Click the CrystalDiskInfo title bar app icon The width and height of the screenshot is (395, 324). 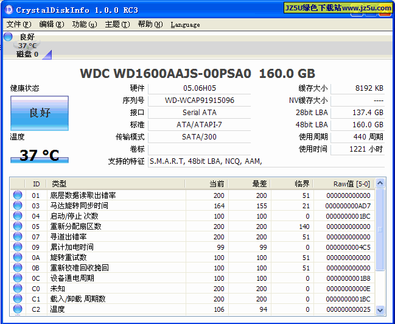click(9, 10)
